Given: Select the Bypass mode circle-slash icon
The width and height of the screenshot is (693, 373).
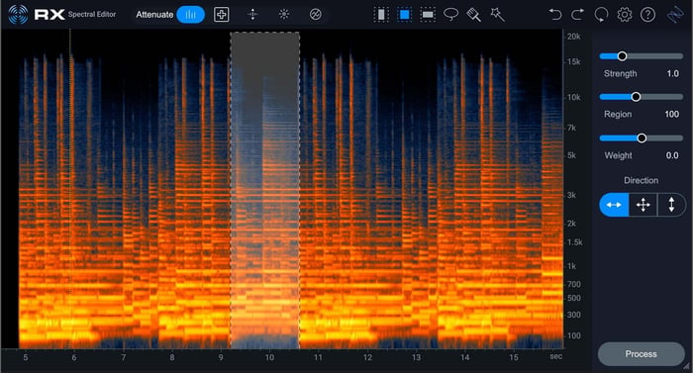Looking at the screenshot, I should pyautogui.click(x=315, y=15).
